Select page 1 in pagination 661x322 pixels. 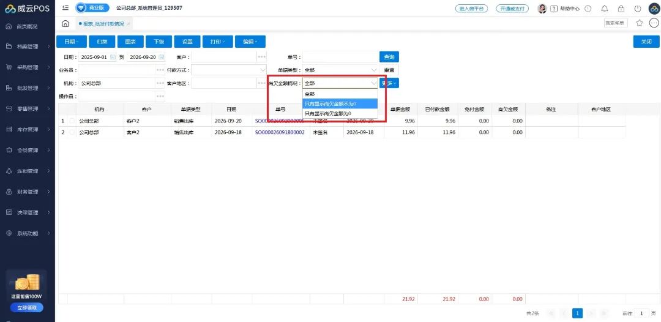[577, 313]
